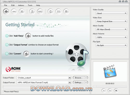Screen dimensions: 130x95
Task: Click the Browse button arrow expander
Action: tap(86, 78)
